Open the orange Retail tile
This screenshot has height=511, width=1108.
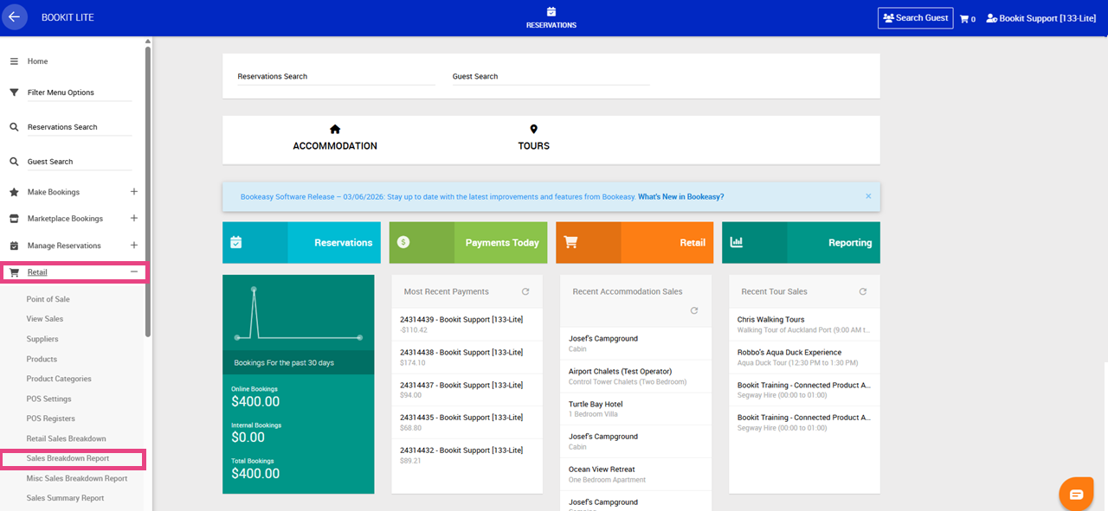pos(635,243)
